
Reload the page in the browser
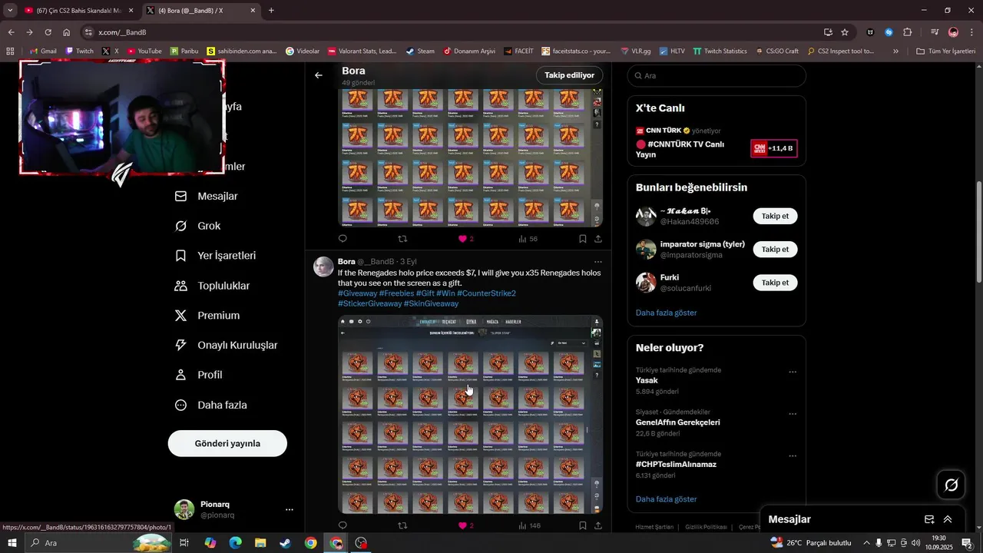coord(48,32)
